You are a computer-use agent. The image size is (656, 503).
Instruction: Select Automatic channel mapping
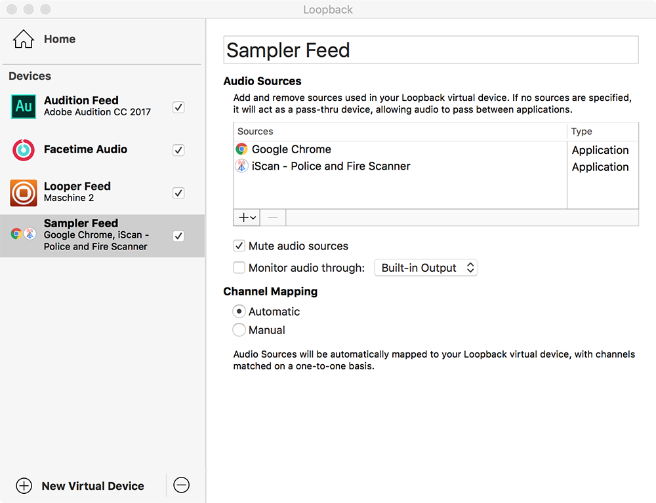tap(239, 311)
